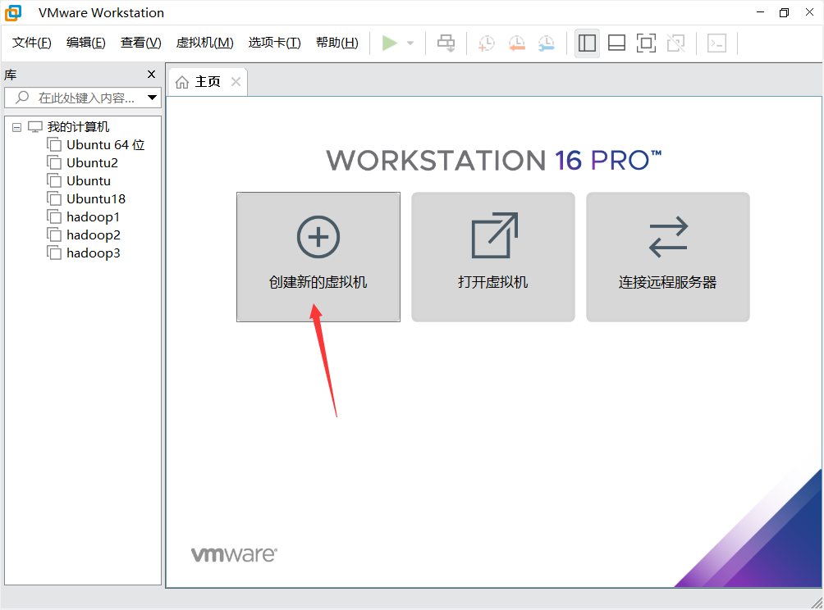Select the Ubuntu2 virtual machine
This screenshot has width=824, height=610.
92,163
